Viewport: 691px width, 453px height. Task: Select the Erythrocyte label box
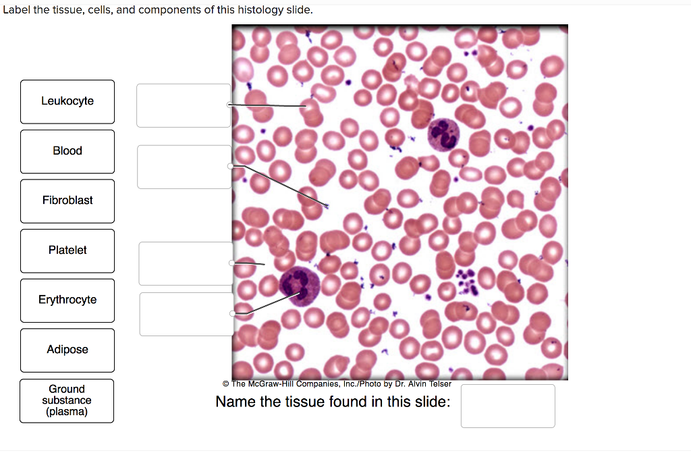(67, 300)
